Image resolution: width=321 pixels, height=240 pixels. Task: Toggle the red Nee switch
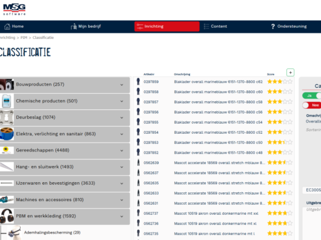(312, 105)
